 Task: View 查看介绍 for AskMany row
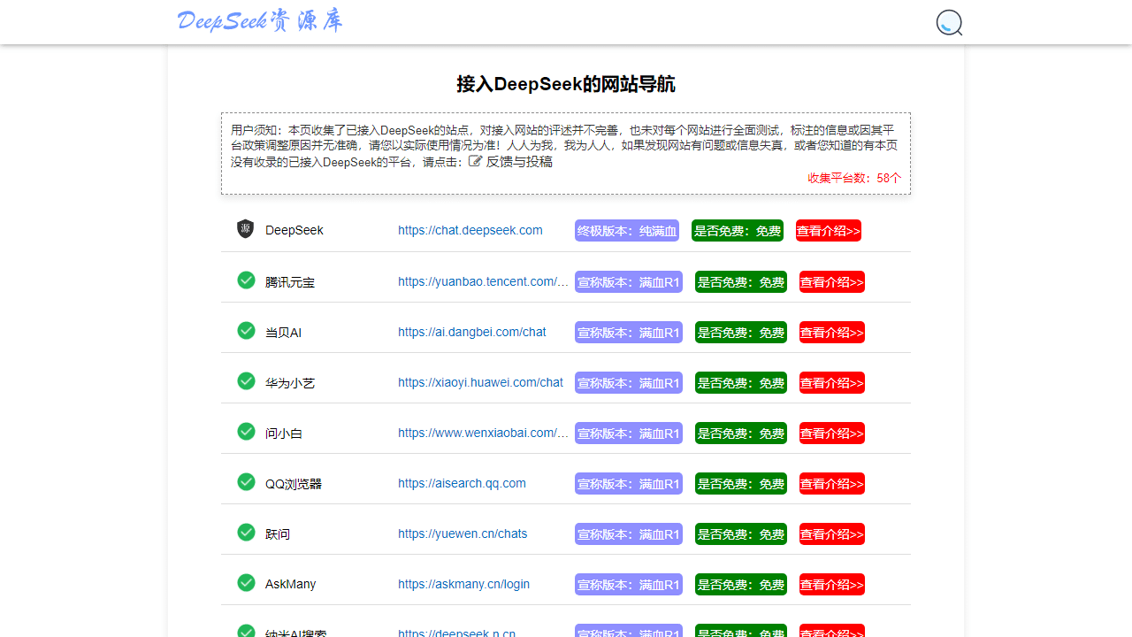click(832, 585)
